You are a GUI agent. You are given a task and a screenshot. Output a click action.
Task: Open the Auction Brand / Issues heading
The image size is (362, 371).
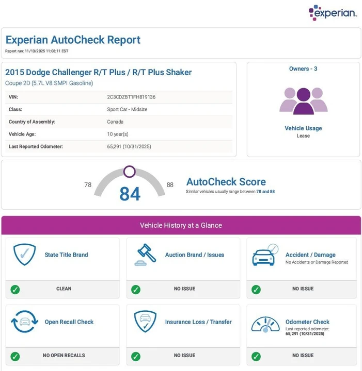point(195,255)
